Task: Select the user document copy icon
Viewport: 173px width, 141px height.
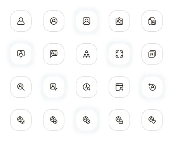Action: point(152,21)
